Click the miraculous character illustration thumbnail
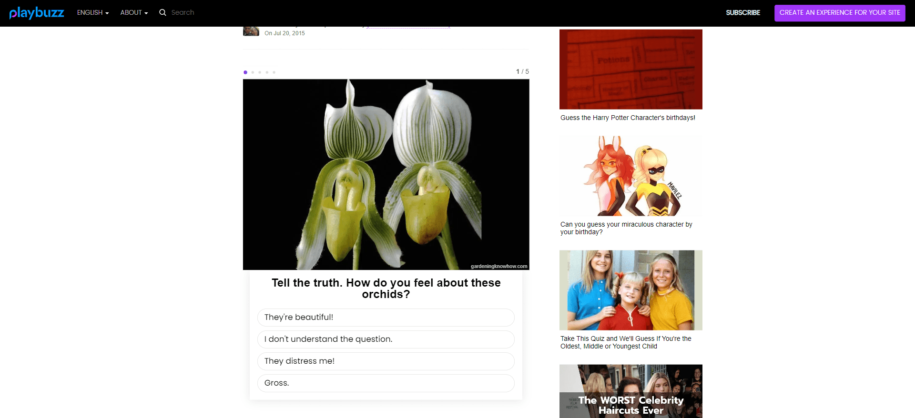Viewport: 915px width, 418px height. pos(630,176)
